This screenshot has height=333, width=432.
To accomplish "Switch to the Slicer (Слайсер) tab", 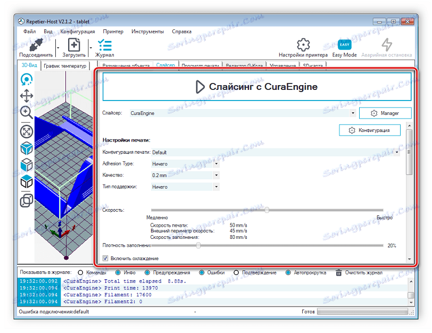I will click(x=165, y=65).
